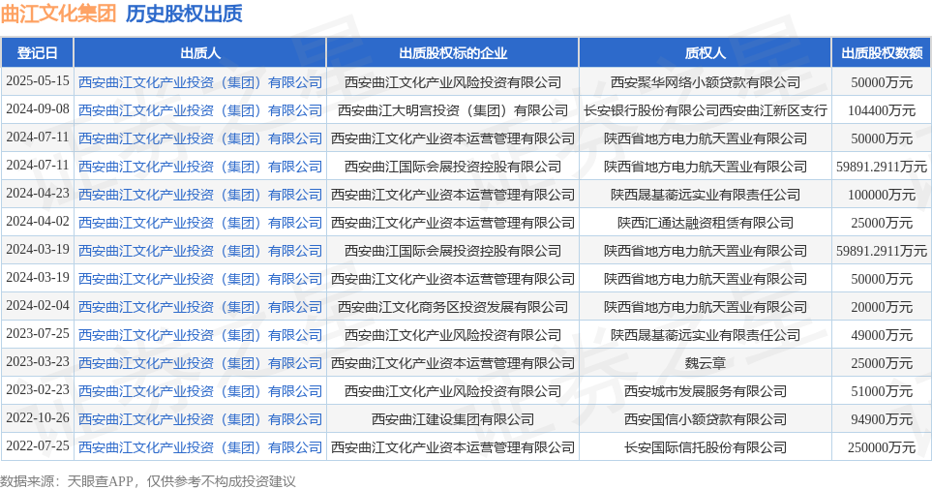
Task: Select 西安曲江文化产业资本运营管理有限公司 in the 2022-07-25 row
Action: click(453, 447)
